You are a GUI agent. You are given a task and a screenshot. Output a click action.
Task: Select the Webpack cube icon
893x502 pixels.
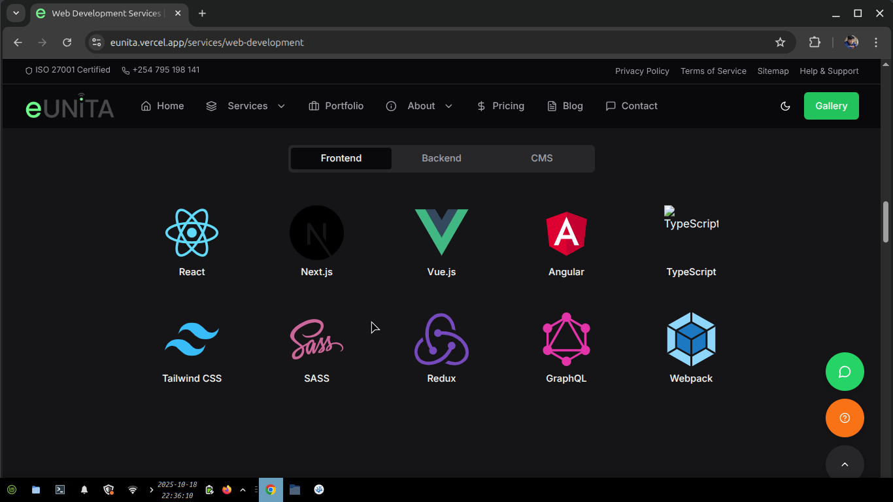pos(691,339)
